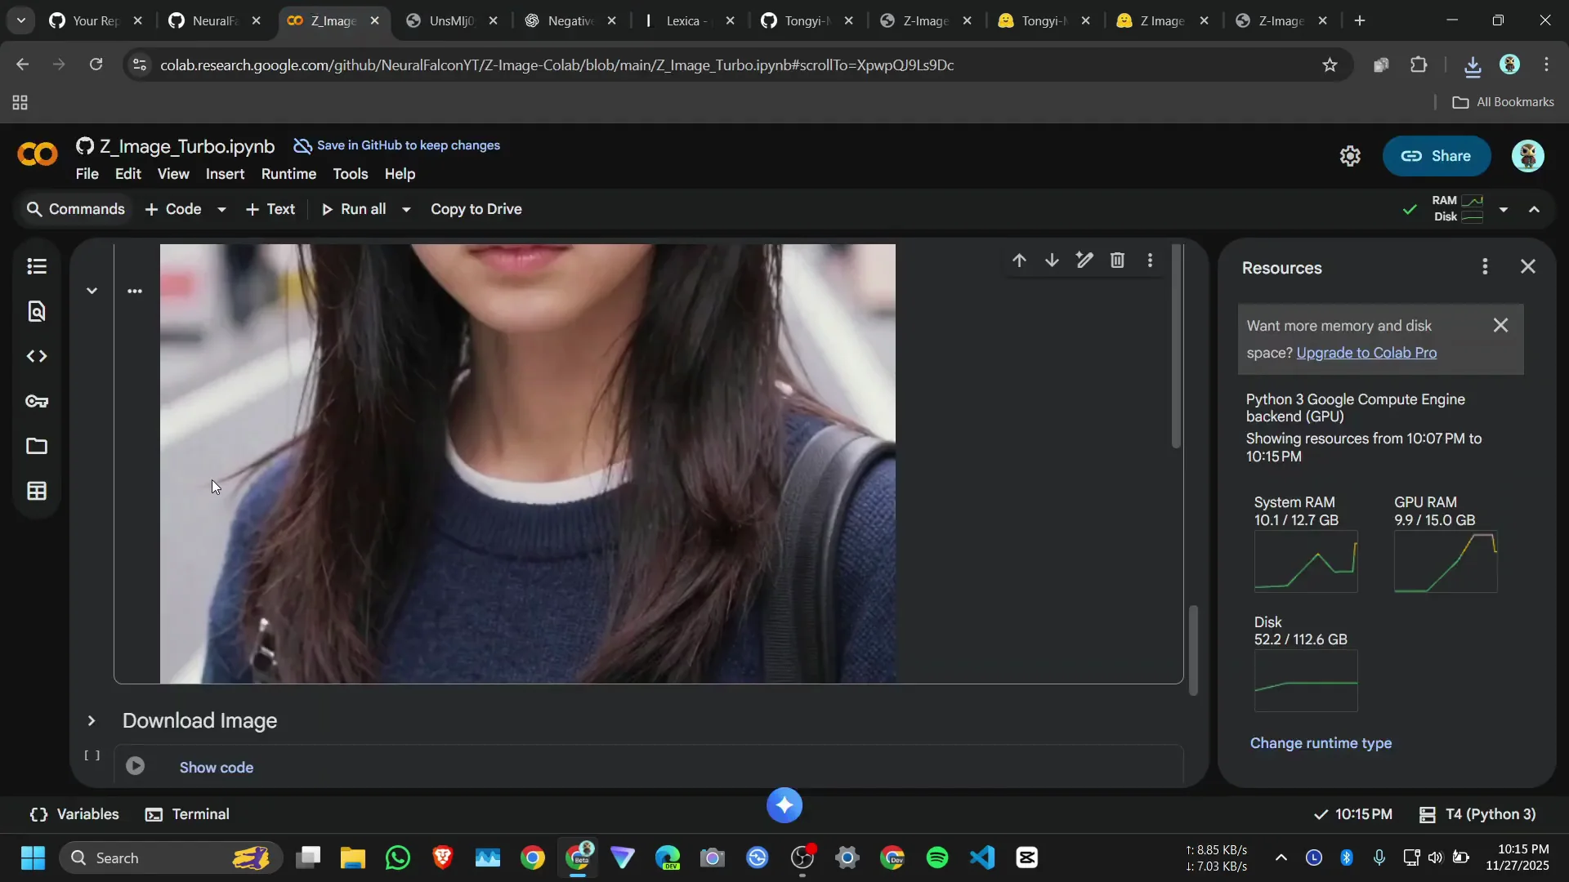The image size is (1569, 882).
Task: Open the Colab settings gear icon
Action: [1350, 156]
